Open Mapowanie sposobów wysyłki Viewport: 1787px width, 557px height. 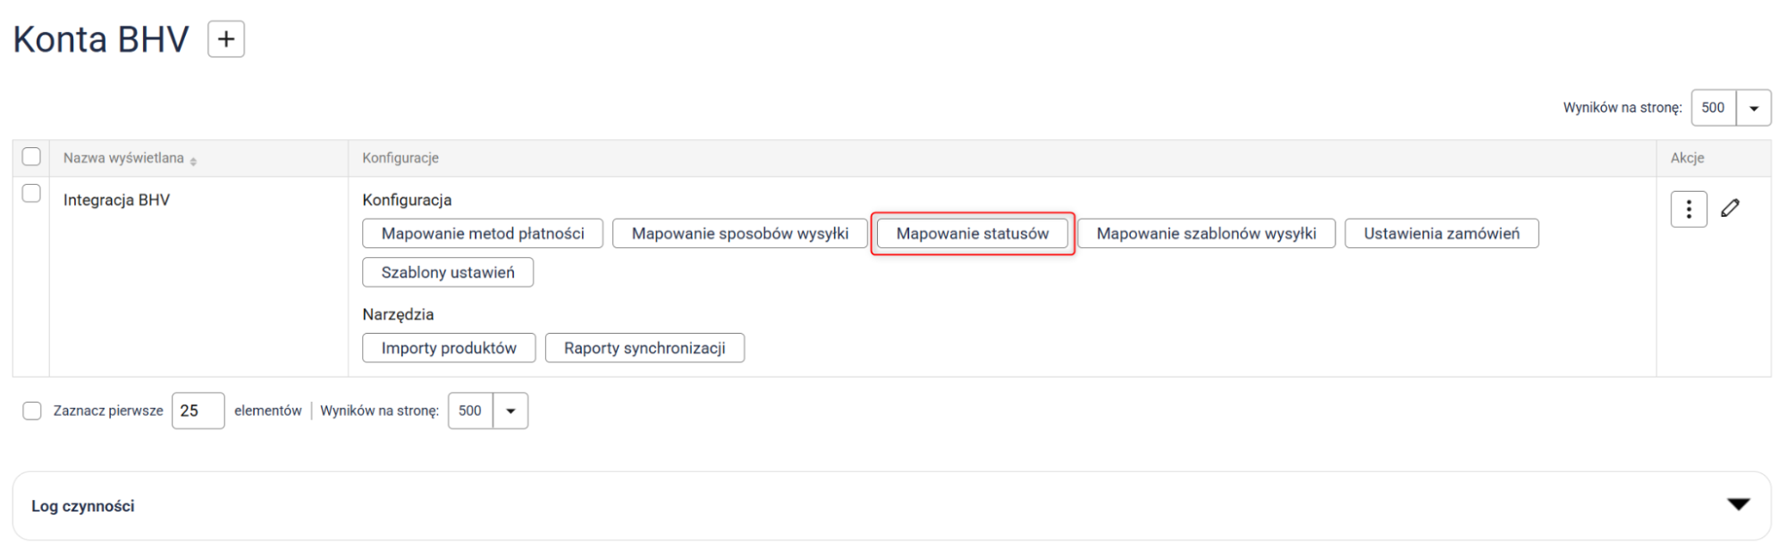(739, 234)
